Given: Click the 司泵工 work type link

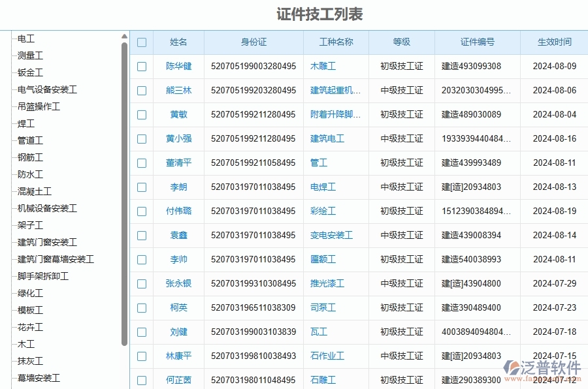Looking at the screenshot, I should tap(323, 307).
